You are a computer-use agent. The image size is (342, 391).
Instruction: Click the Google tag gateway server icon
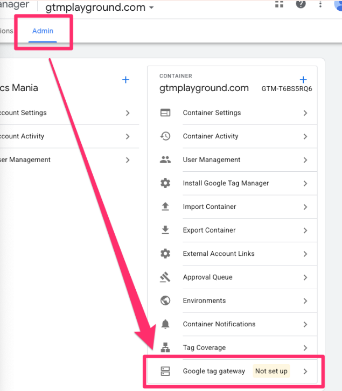tap(165, 371)
